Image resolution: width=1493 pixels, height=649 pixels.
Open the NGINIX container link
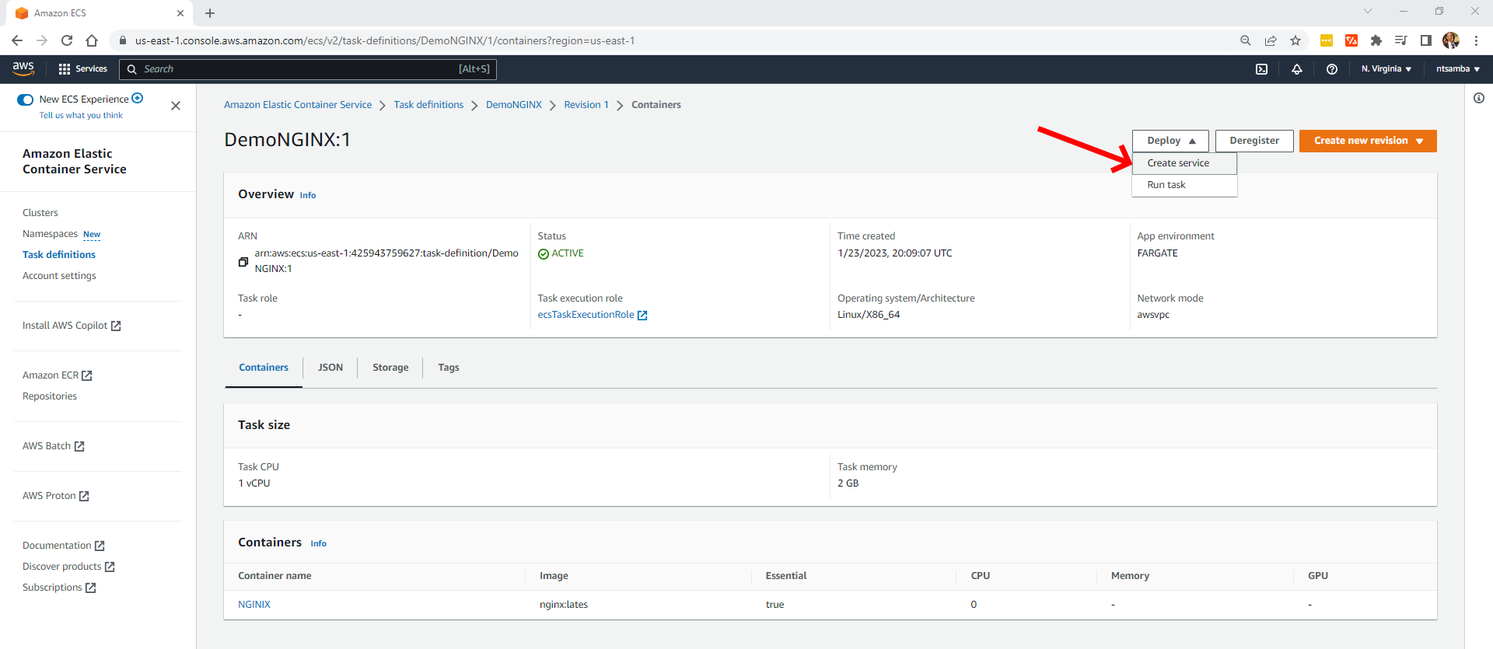coord(254,605)
